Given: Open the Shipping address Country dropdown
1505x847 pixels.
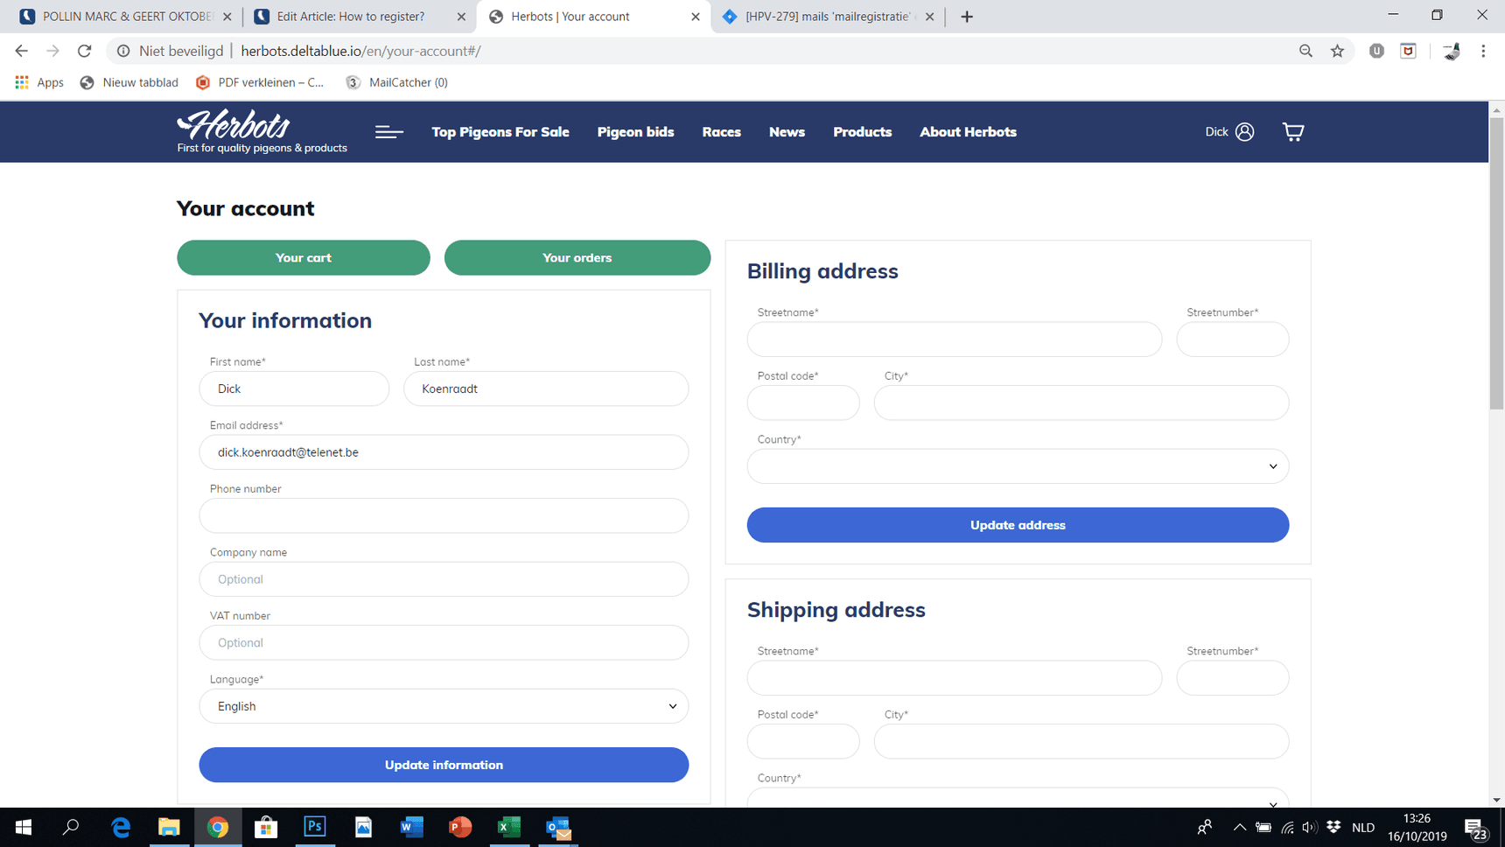Looking at the screenshot, I should tap(1017, 800).
